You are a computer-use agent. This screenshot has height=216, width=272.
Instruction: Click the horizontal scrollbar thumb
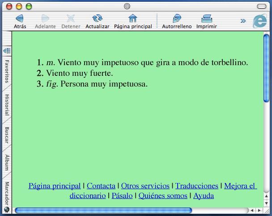click(103, 210)
